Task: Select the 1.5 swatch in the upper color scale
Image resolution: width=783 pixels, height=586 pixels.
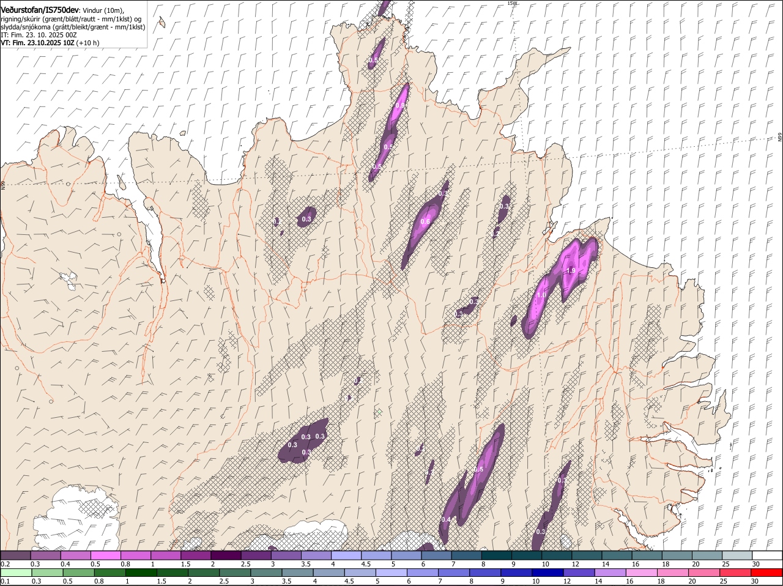Action: click(195, 555)
